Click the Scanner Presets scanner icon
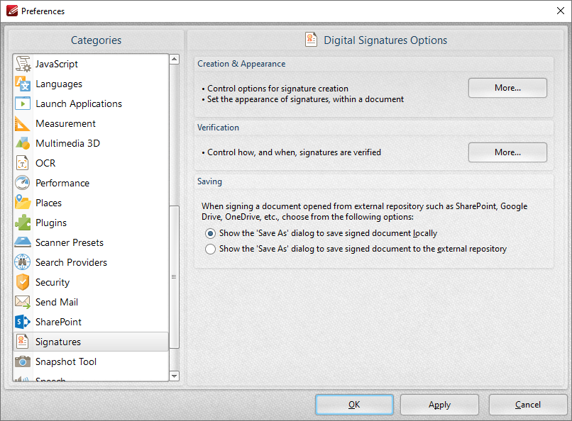This screenshot has height=421, width=572. 23,242
